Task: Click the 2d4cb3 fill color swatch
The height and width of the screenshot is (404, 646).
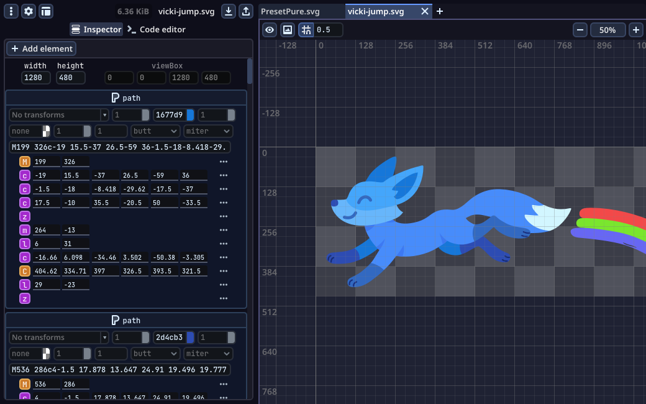Action: [x=190, y=337]
